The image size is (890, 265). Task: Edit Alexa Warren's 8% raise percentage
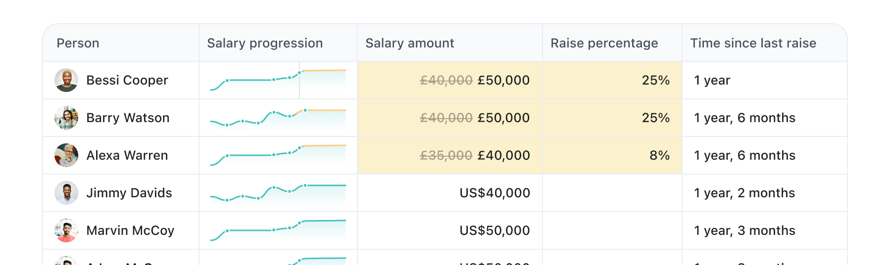[x=659, y=155]
